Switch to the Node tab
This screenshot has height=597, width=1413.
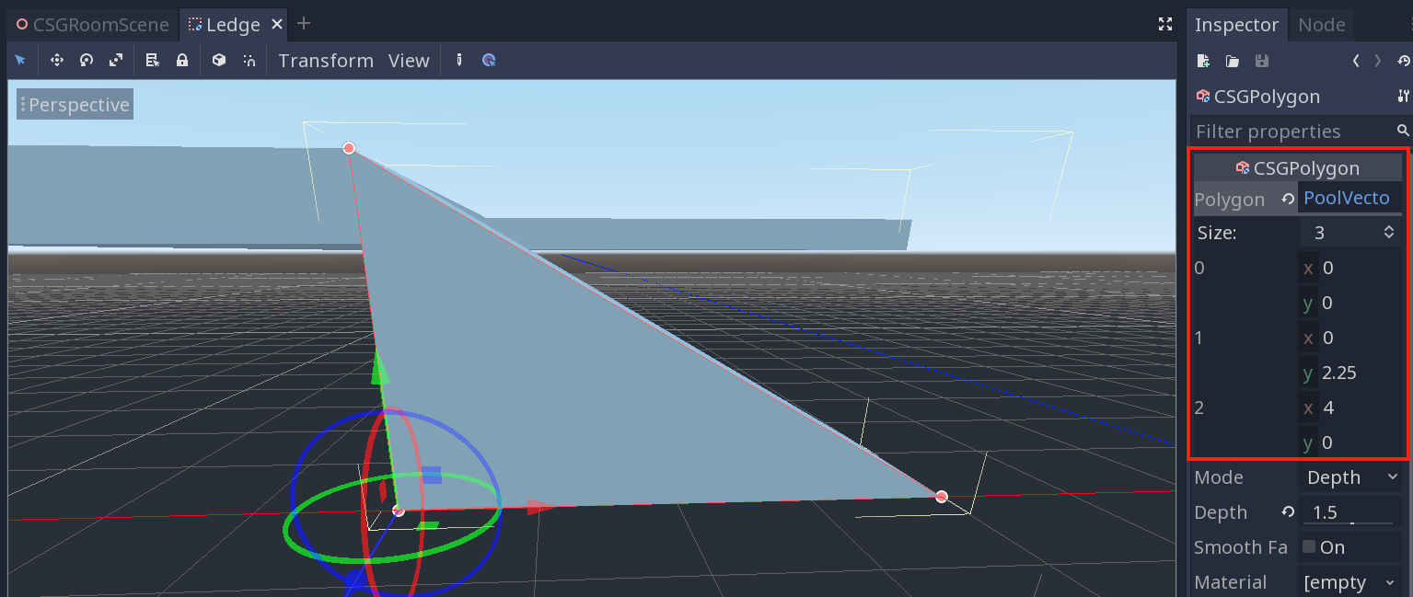point(1321,25)
